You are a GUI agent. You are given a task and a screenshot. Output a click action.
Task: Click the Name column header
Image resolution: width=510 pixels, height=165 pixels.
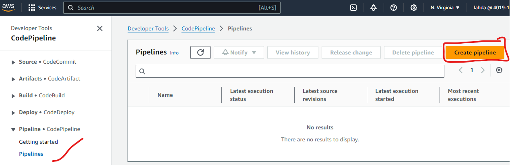tap(165, 95)
